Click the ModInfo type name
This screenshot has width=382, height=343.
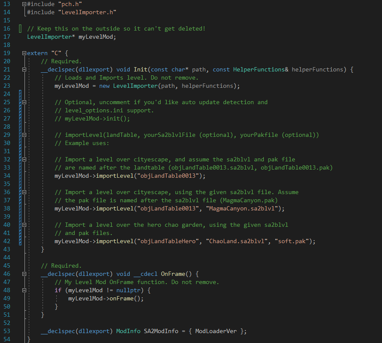click(128, 331)
